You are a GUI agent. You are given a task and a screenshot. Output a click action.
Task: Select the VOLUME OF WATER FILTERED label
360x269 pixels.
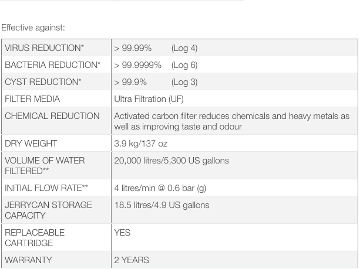[x=45, y=166]
